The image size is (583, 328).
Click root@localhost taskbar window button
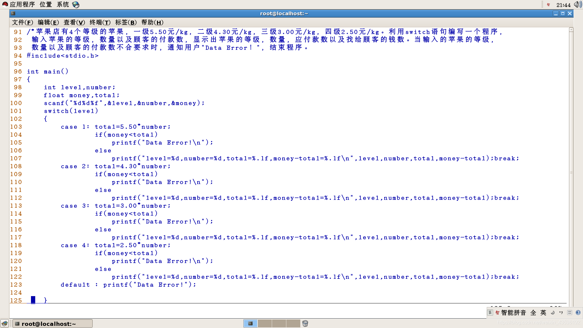click(52, 324)
